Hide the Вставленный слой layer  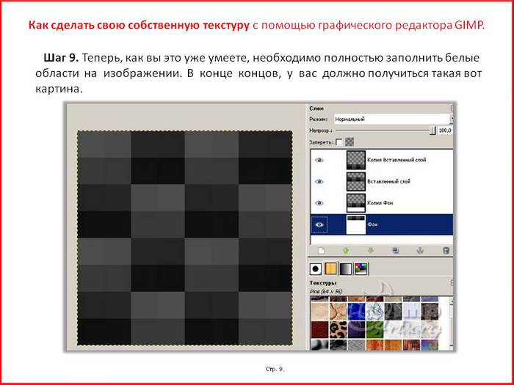click(x=319, y=182)
